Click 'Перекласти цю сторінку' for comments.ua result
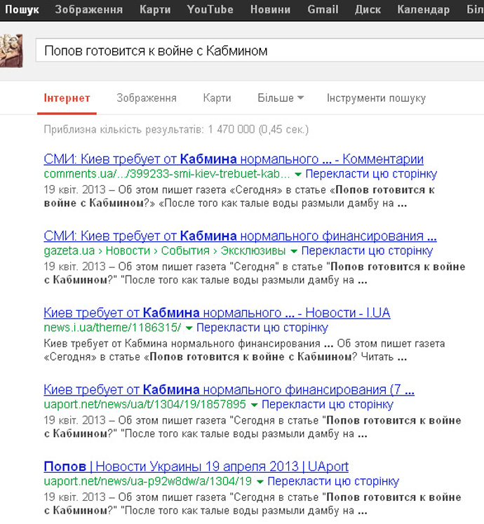The height and width of the screenshot is (524, 484). point(371,174)
